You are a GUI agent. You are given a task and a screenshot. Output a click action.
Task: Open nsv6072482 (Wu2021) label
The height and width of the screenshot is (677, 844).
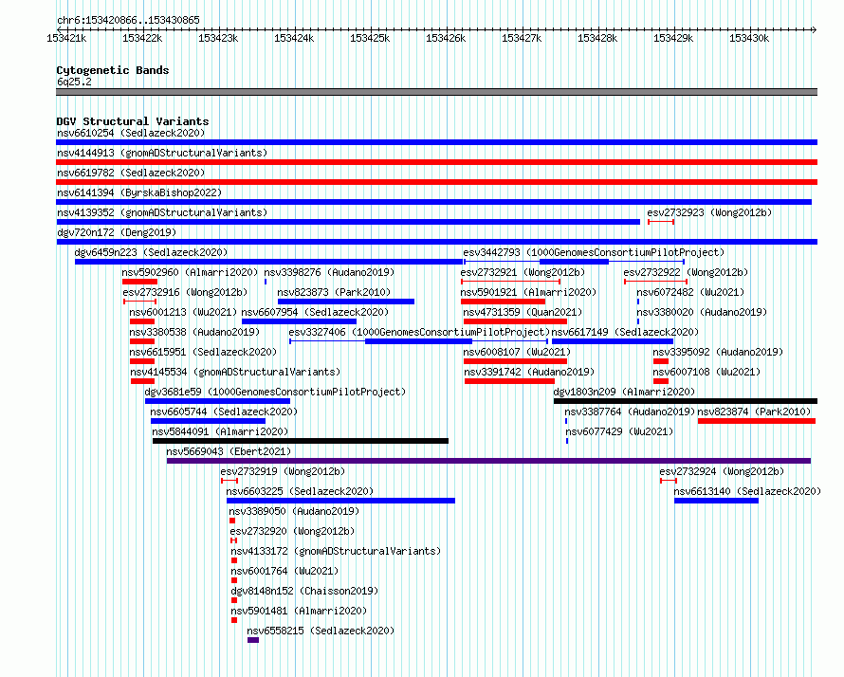click(690, 292)
